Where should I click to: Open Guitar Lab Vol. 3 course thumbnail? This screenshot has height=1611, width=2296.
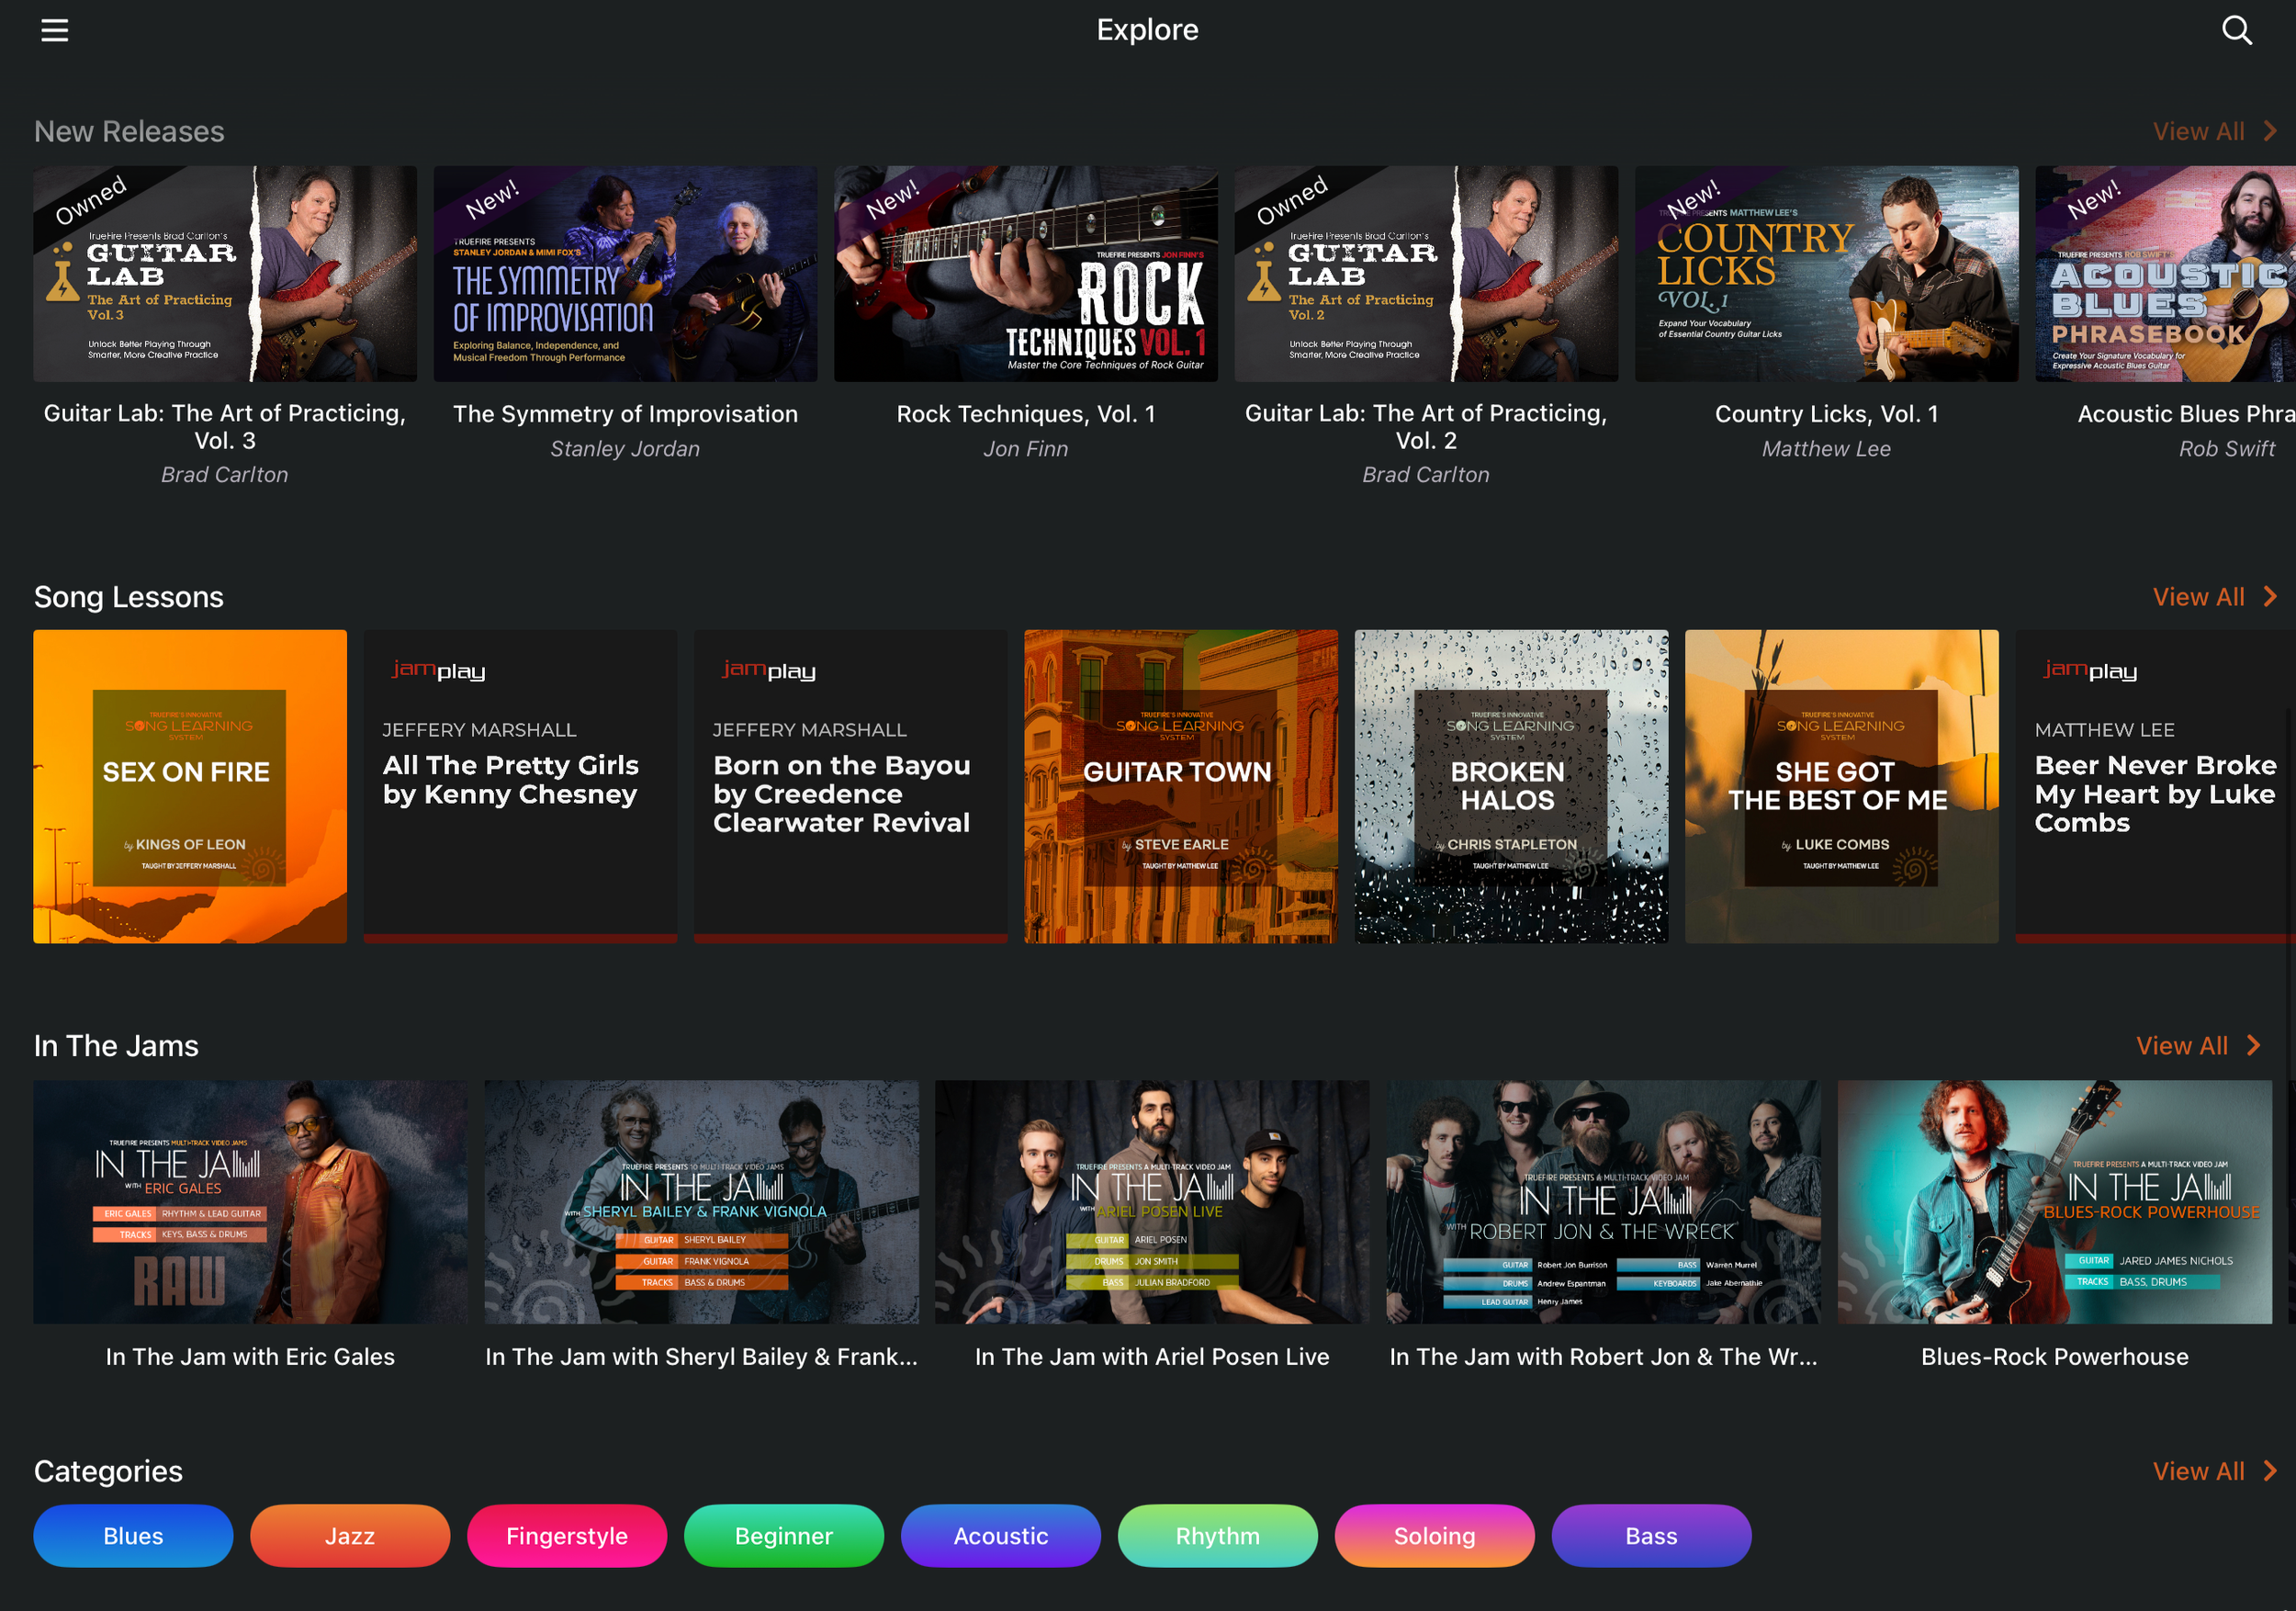(225, 274)
